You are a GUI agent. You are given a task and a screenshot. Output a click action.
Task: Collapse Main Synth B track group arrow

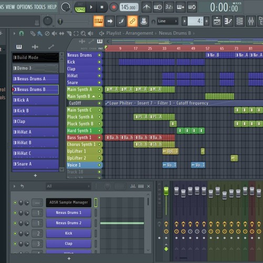click(x=94, y=96)
